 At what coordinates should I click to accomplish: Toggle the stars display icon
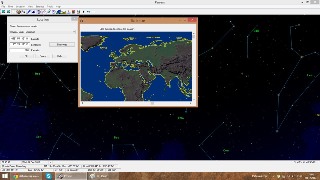click(x=13, y=12)
